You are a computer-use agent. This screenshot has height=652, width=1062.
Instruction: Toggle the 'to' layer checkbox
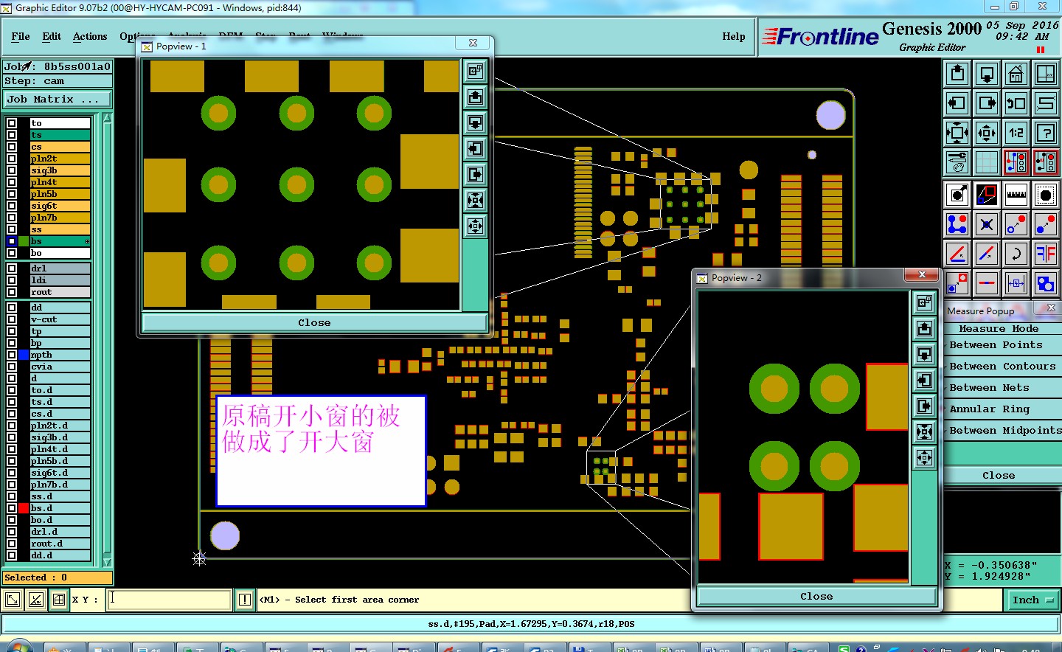tap(12, 123)
